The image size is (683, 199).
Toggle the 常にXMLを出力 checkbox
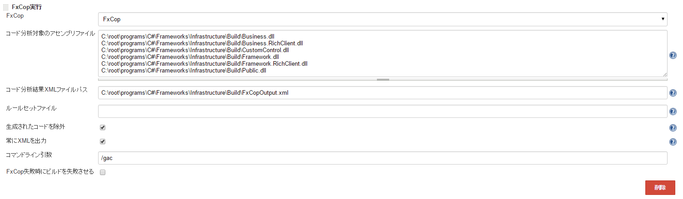tap(103, 141)
